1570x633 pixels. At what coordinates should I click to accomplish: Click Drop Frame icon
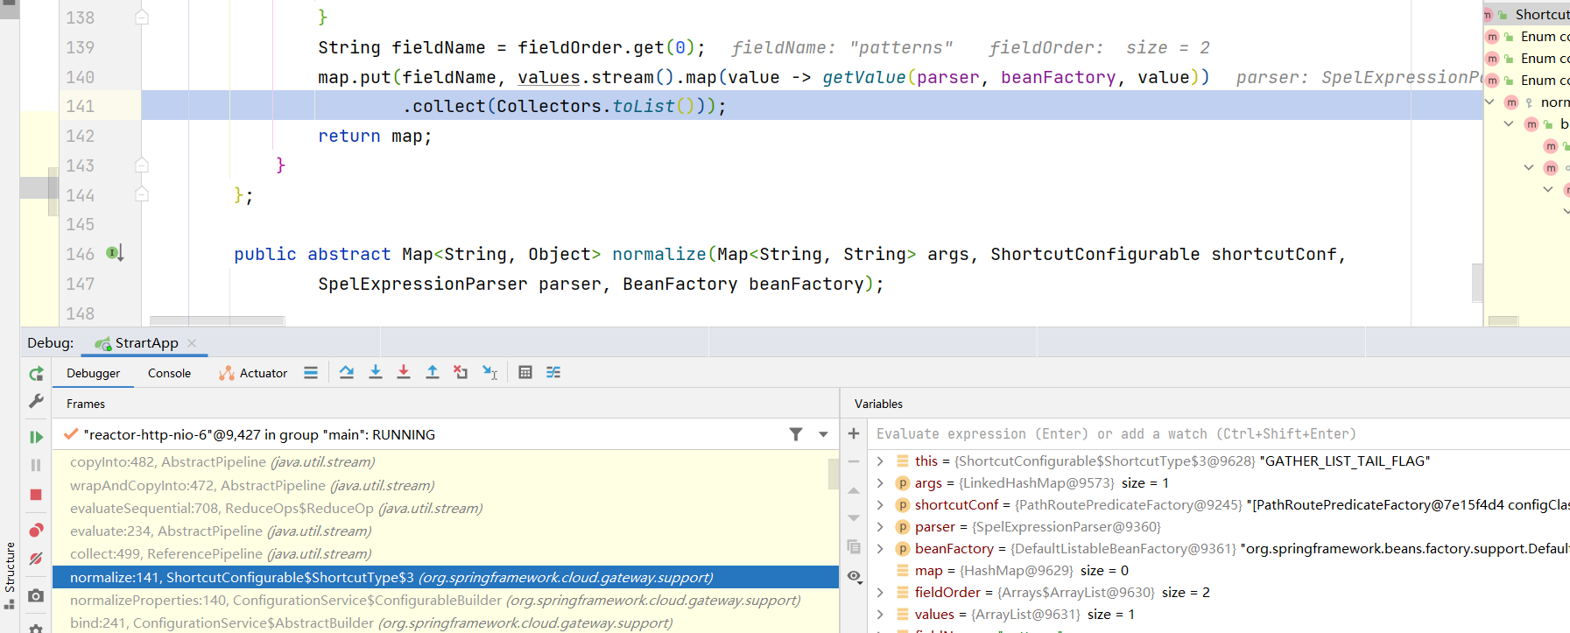(x=461, y=372)
